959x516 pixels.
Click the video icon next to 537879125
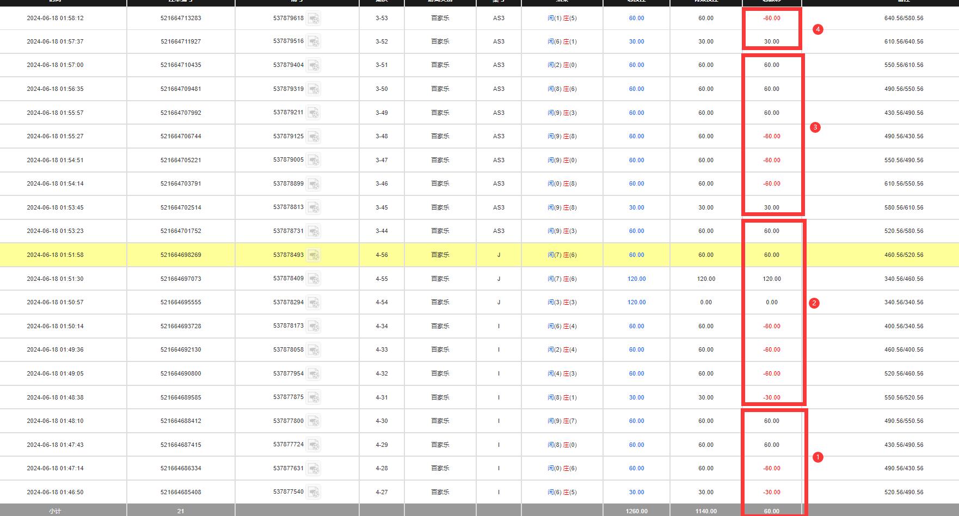tap(313, 137)
